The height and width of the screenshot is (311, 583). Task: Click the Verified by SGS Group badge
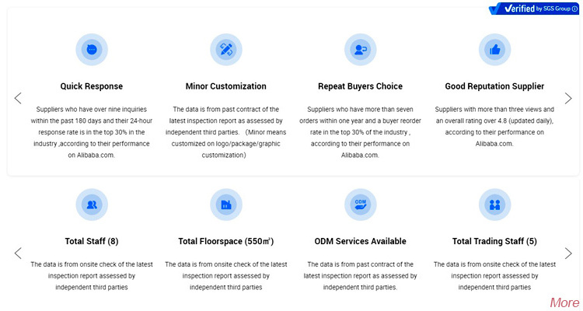(529, 9)
